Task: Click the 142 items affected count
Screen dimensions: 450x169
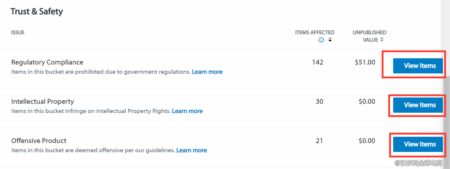Action: click(x=318, y=62)
